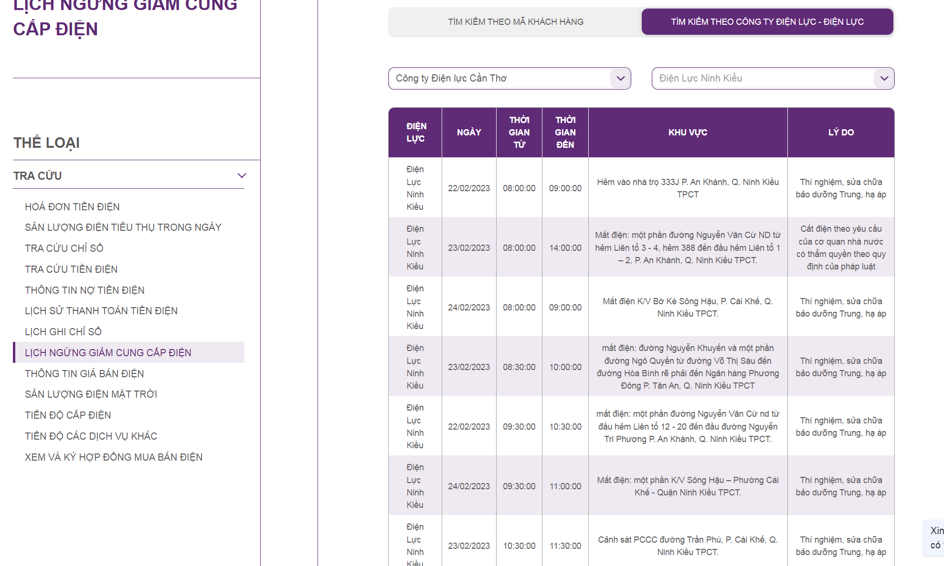Image resolution: width=944 pixels, height=566 pixels.
Task: Open Điện Lực Ninh Kiều dropdown
Action: (773, 78)
